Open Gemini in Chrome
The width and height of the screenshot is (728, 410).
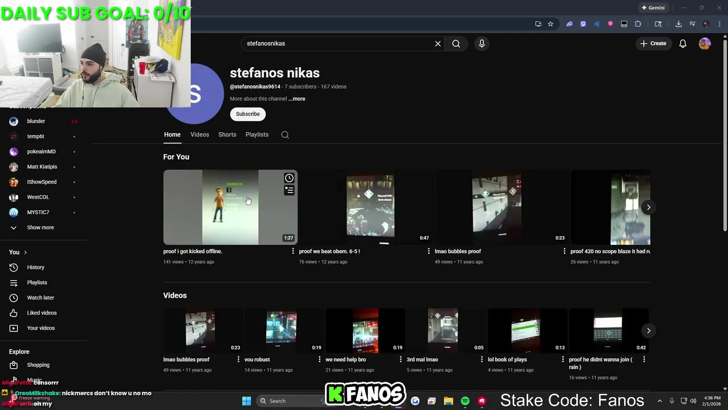click(653, 8)
